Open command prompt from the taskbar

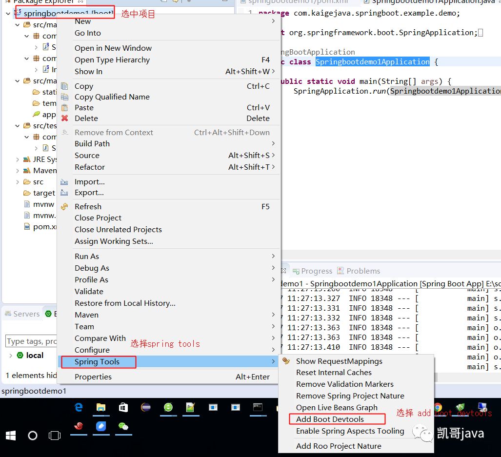tap(258, 407)
